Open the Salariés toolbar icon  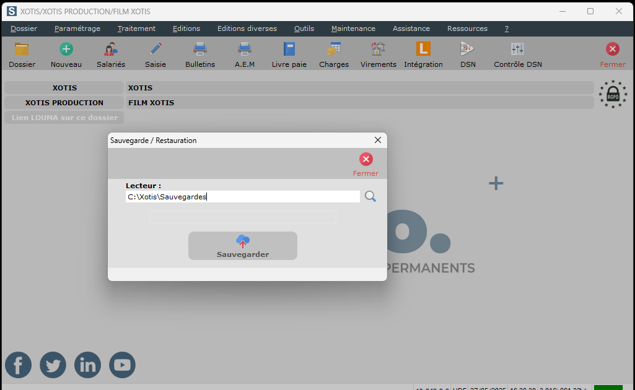[110, 50]
